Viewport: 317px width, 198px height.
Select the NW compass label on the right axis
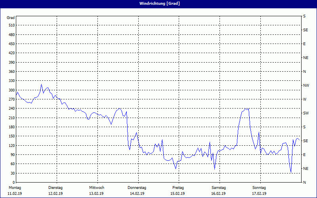point(306,86)
